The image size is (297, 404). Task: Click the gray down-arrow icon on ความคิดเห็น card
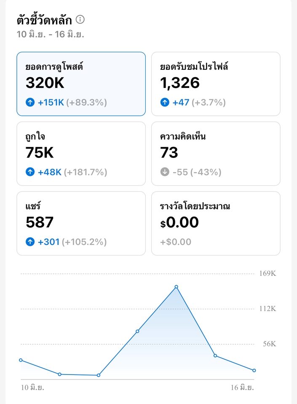point(164,172)
